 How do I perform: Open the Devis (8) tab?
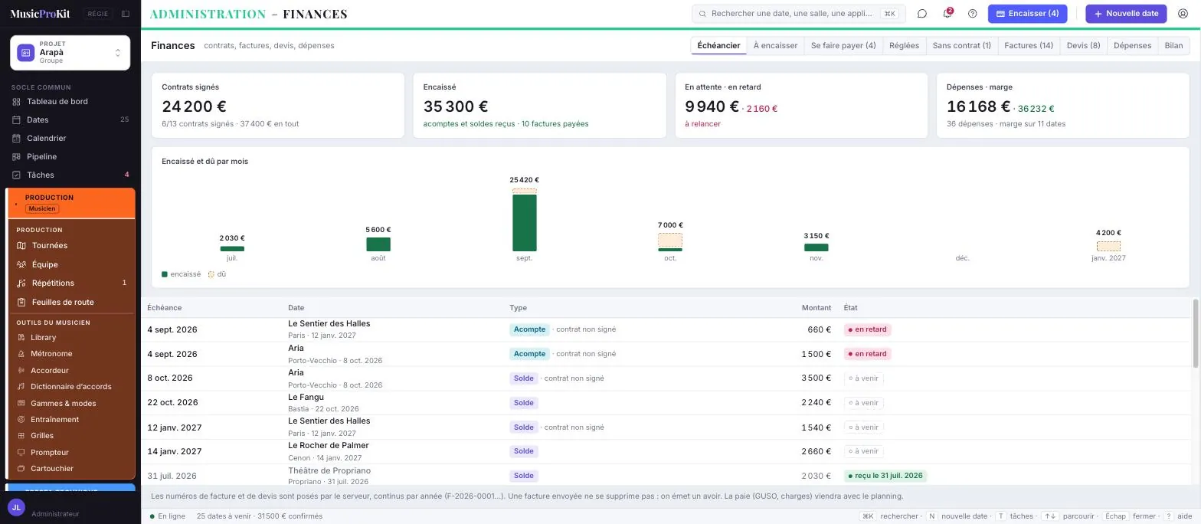click(x=1083, y=46)
